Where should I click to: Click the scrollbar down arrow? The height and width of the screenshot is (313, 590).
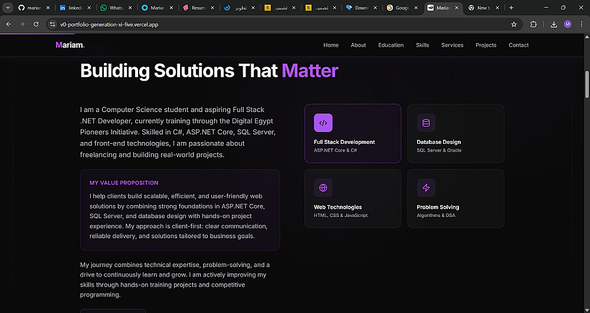[586, 309]
